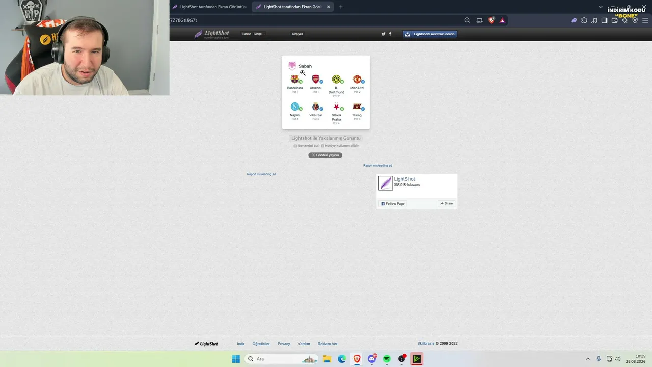Click the Giriş yap login link
Viewport: 652px width, 367px height.
coord(297,34)
